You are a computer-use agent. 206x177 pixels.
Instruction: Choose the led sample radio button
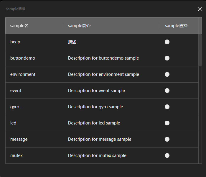[167, 123]
